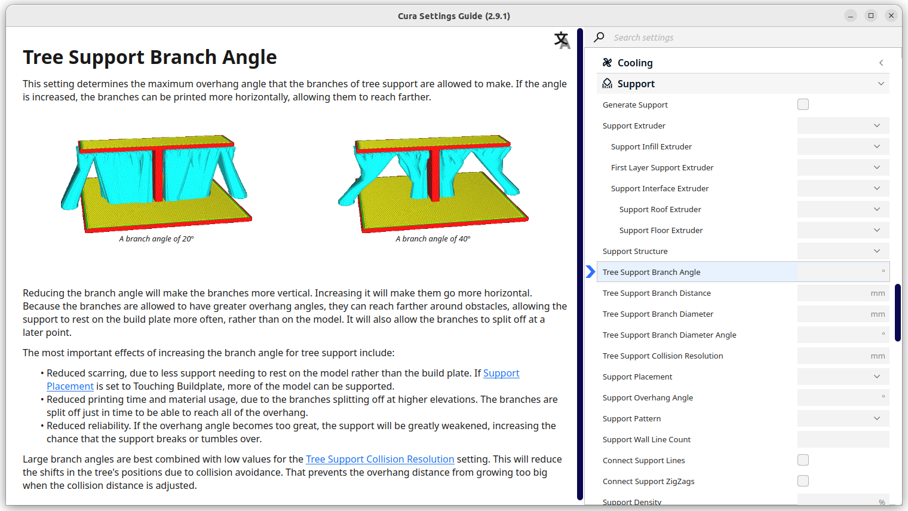Enable the Connect Support Lines checkbox
908x511 pixels.
[803, 460]
